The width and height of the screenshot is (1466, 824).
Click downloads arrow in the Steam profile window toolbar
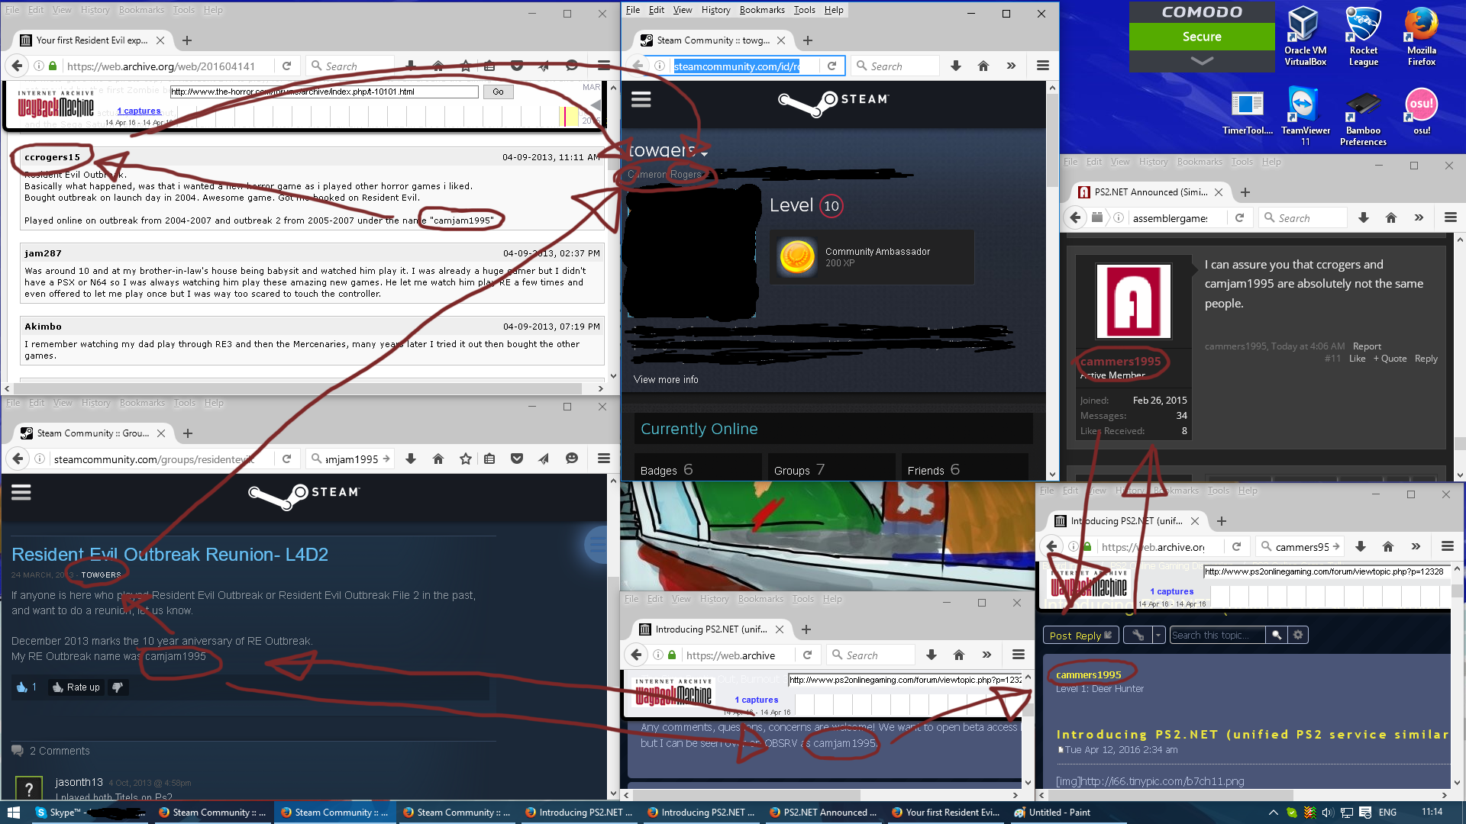[x=956, y=66]
